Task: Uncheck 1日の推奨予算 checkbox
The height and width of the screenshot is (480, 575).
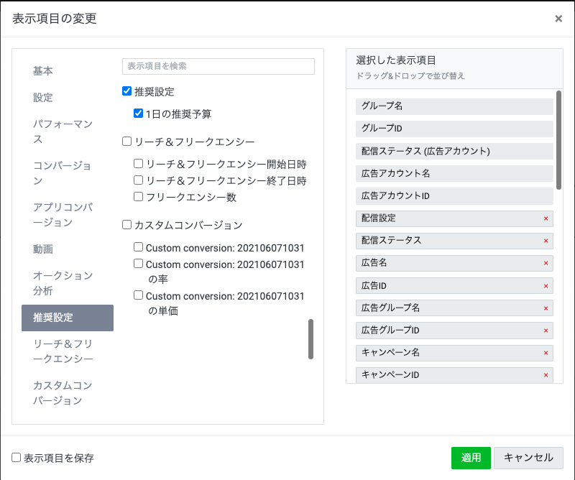Action: (139, 114)
